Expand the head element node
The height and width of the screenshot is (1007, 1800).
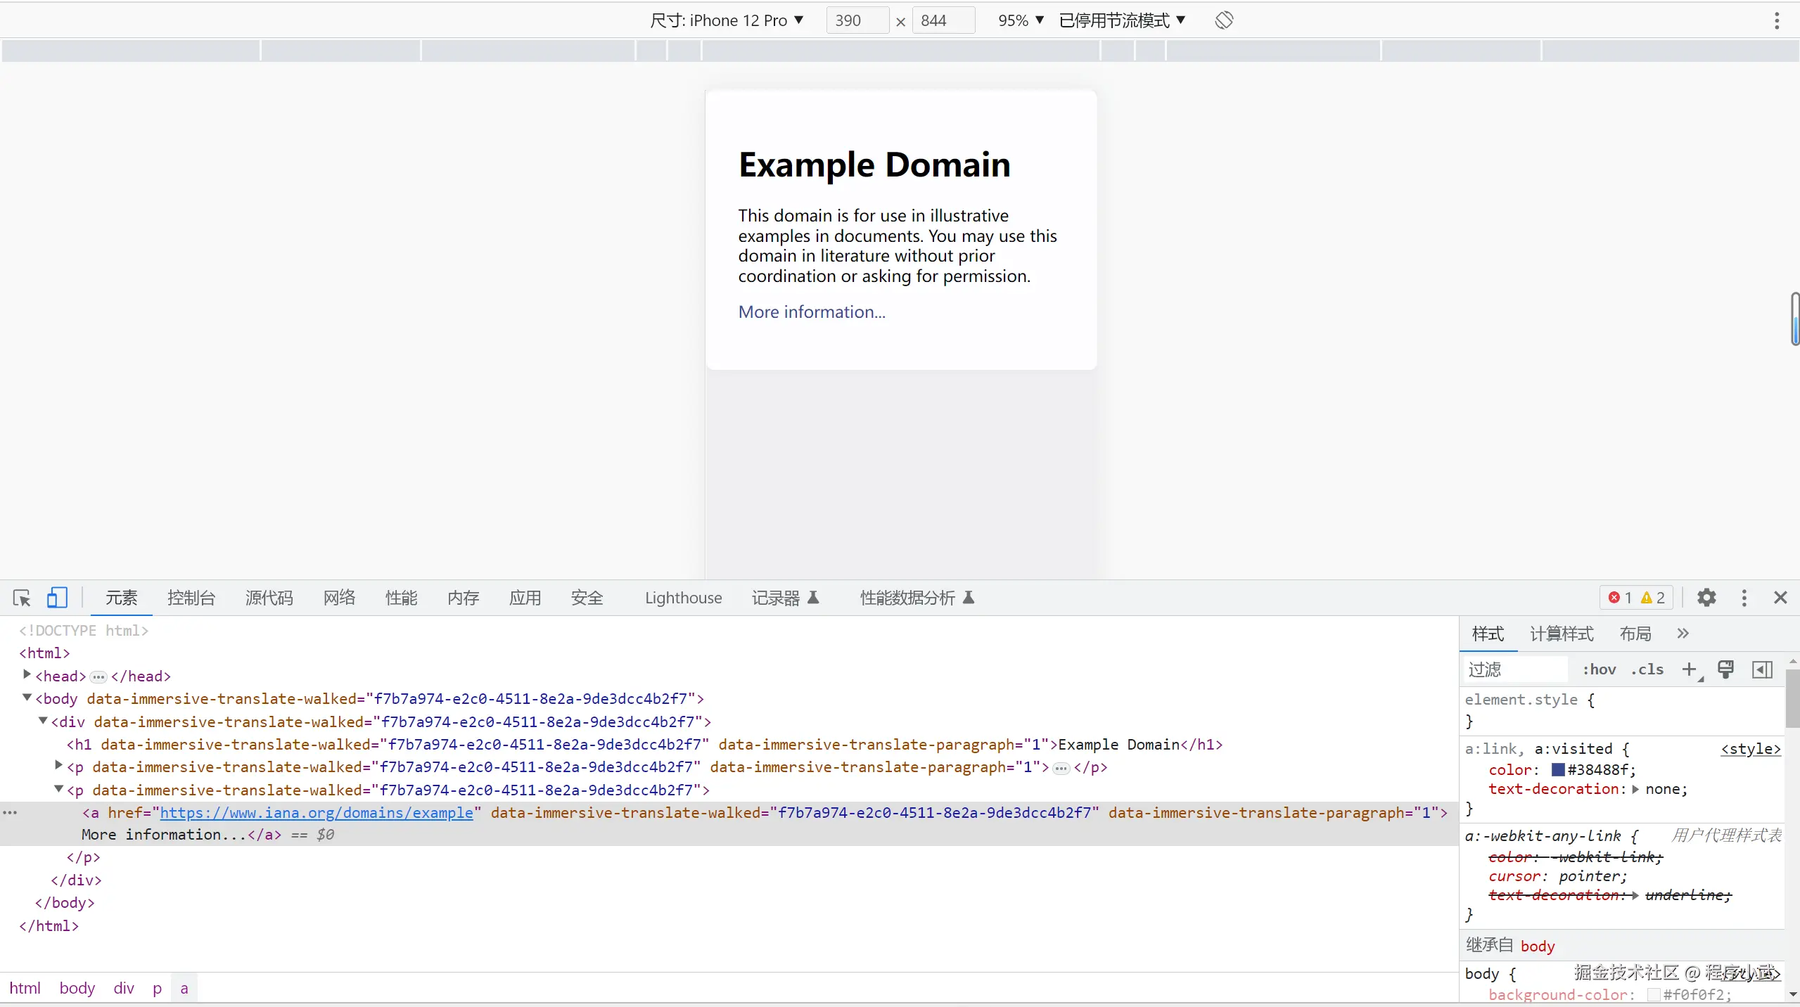pyautogui.click(x=27, y=675)
